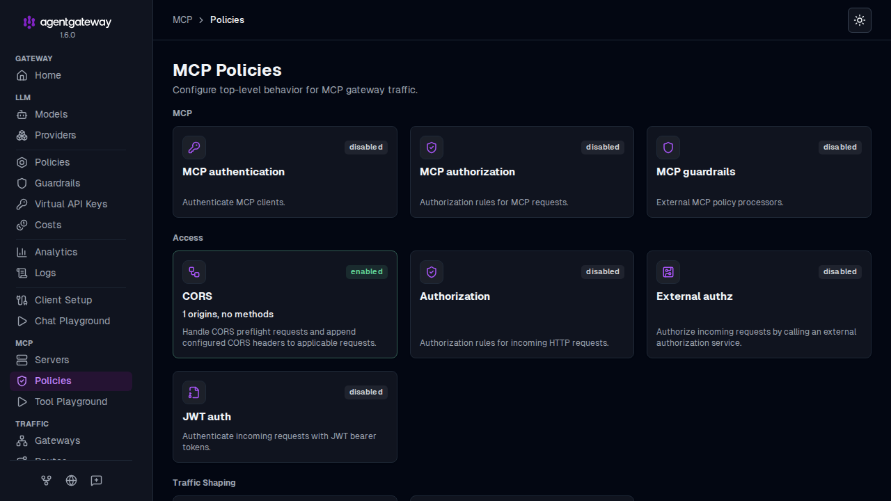Click the shield icon on the Authorization card
891x501 pixels.
tap(432, 272)
